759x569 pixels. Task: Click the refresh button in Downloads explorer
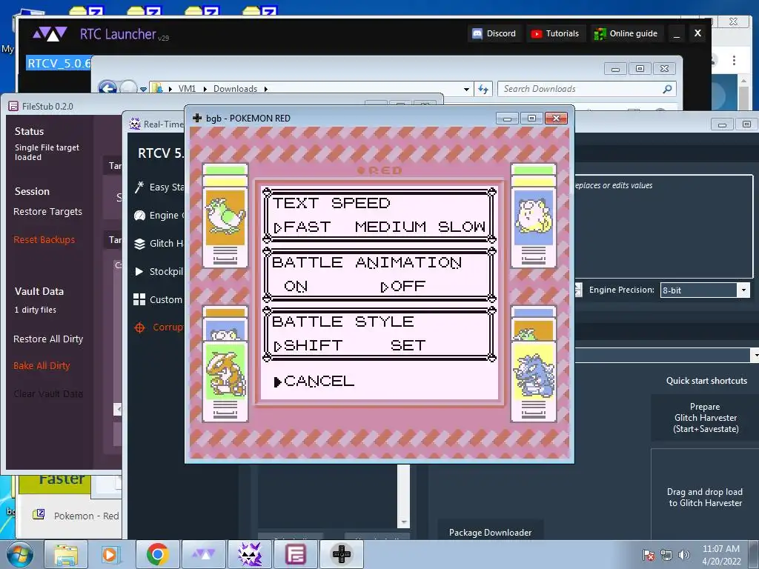coord(483,89)
